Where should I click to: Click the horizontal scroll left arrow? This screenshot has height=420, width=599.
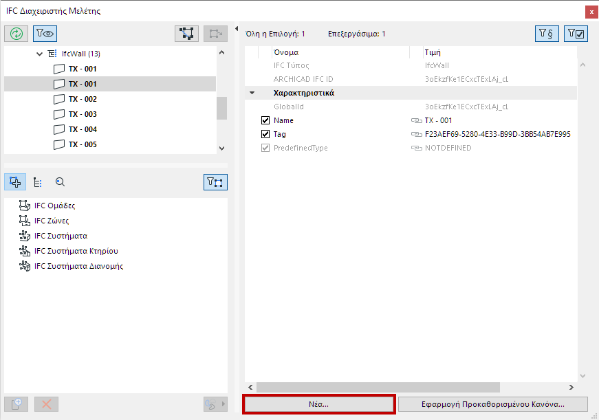250,387
